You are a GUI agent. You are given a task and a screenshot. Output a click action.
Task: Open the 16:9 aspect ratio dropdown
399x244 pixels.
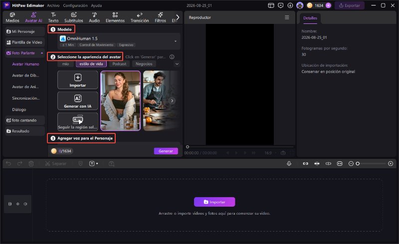pos(271,153)
